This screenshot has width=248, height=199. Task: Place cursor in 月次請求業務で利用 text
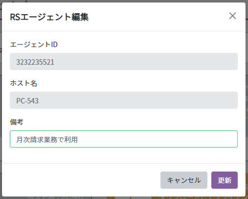pos(47,140)
